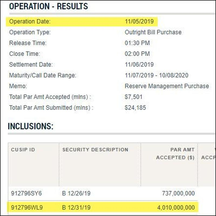Screen dimensions: 216x216
Task: Click the maturity range 11/07/2019 - 10/08/2020
Action: [156, 76]
